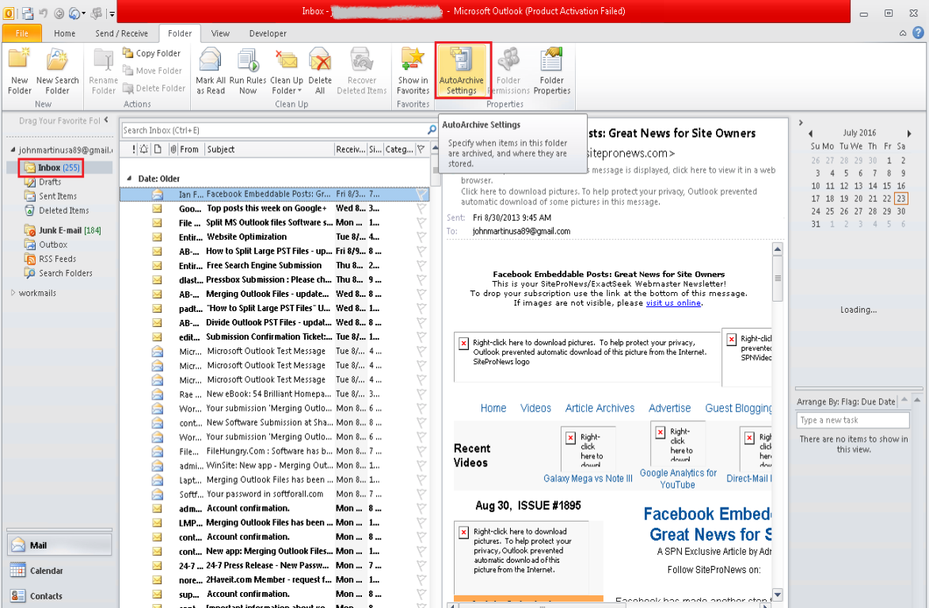Go to next month in calendar
The image size is (929, 608).
pos(909,133)
